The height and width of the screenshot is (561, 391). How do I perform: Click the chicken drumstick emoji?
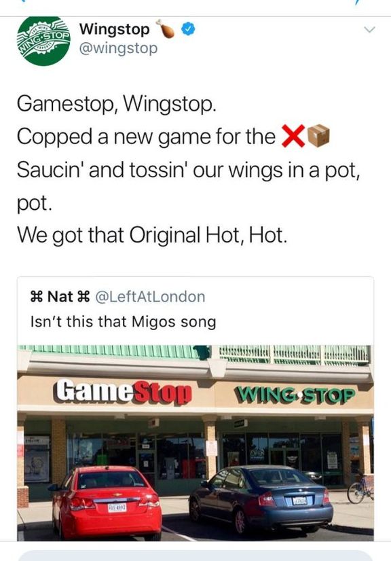165,29
